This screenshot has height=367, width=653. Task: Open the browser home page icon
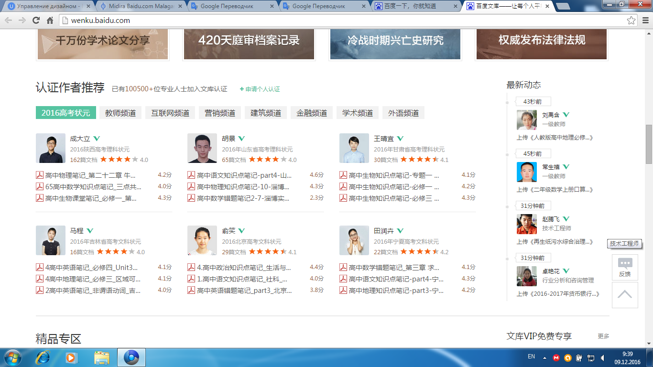pyautogui.click(x=50, y=21)
